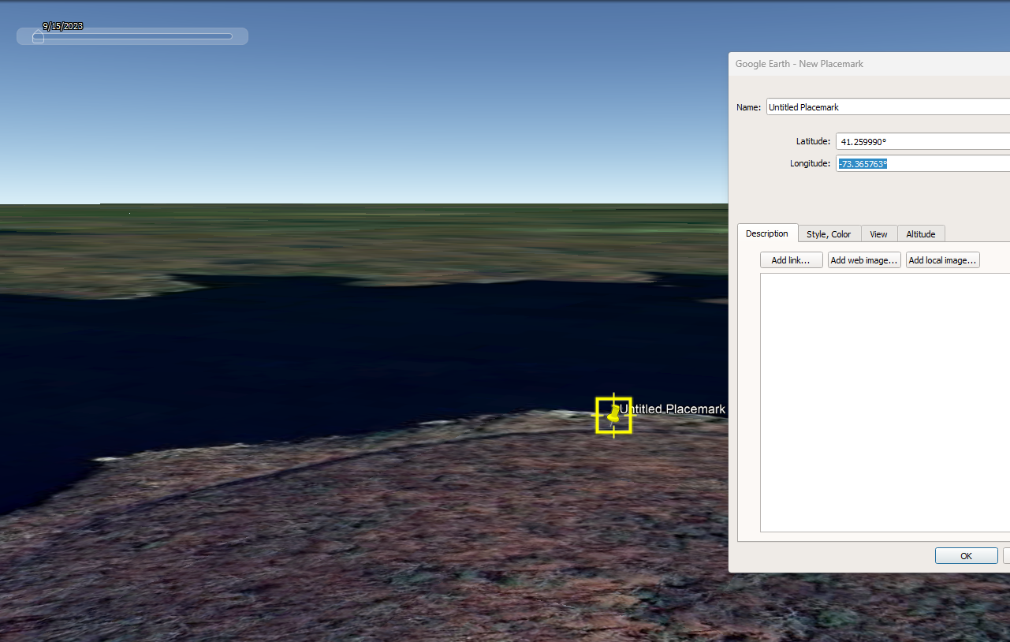The image size is (1010, 642).
Task: Click the partially visible button beside OK
Action: click(x=1006, y=556)
